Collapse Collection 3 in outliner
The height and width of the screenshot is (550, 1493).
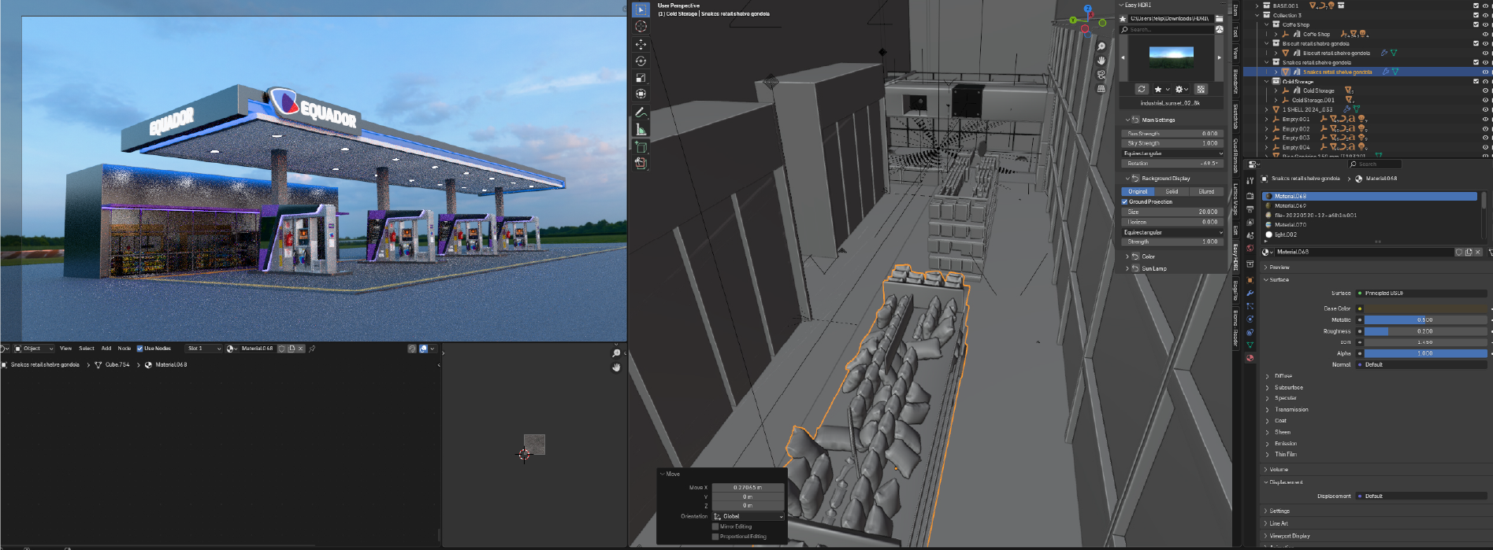coord(1257,15)
